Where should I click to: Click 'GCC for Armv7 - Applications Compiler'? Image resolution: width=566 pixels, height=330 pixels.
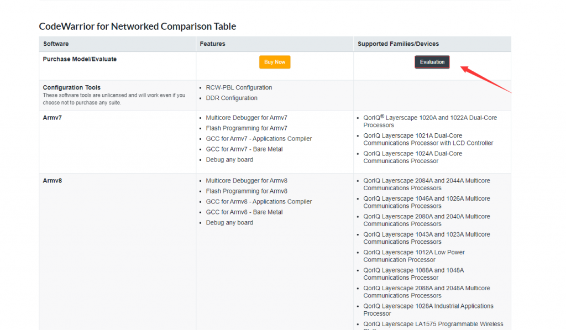[259, 139]
